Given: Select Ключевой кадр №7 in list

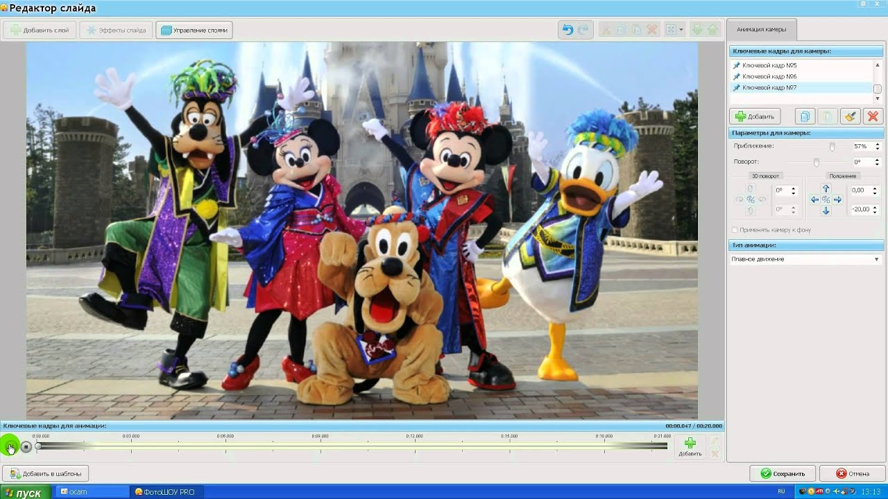Looking at the screenshot, I should (x=801, y=88).
